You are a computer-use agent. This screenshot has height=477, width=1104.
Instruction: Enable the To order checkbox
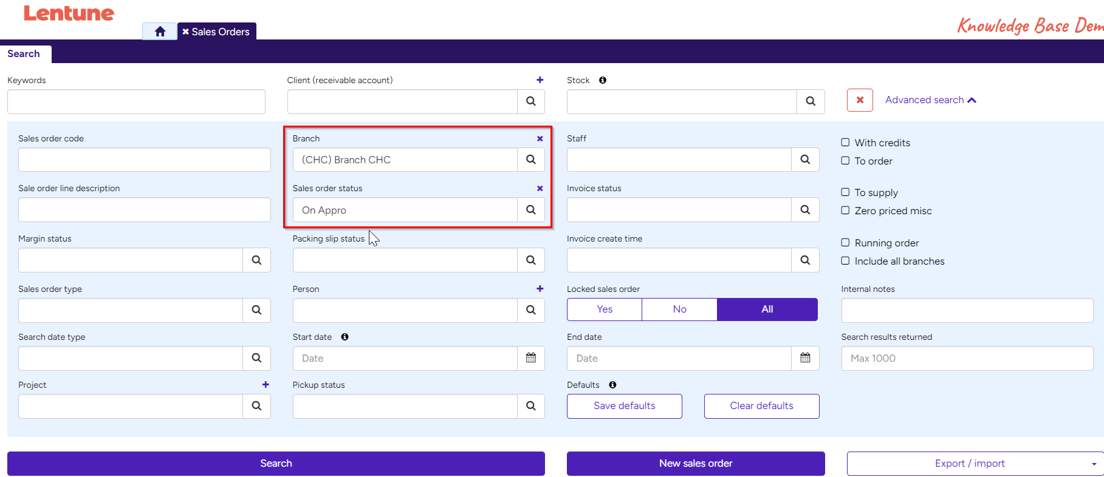[x=845, y=161]
